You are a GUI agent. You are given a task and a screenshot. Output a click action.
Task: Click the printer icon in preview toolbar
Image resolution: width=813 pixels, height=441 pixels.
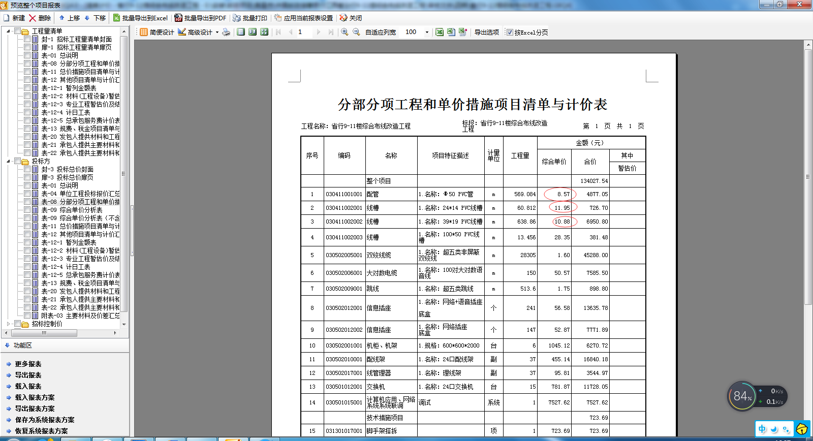[226, 32]
